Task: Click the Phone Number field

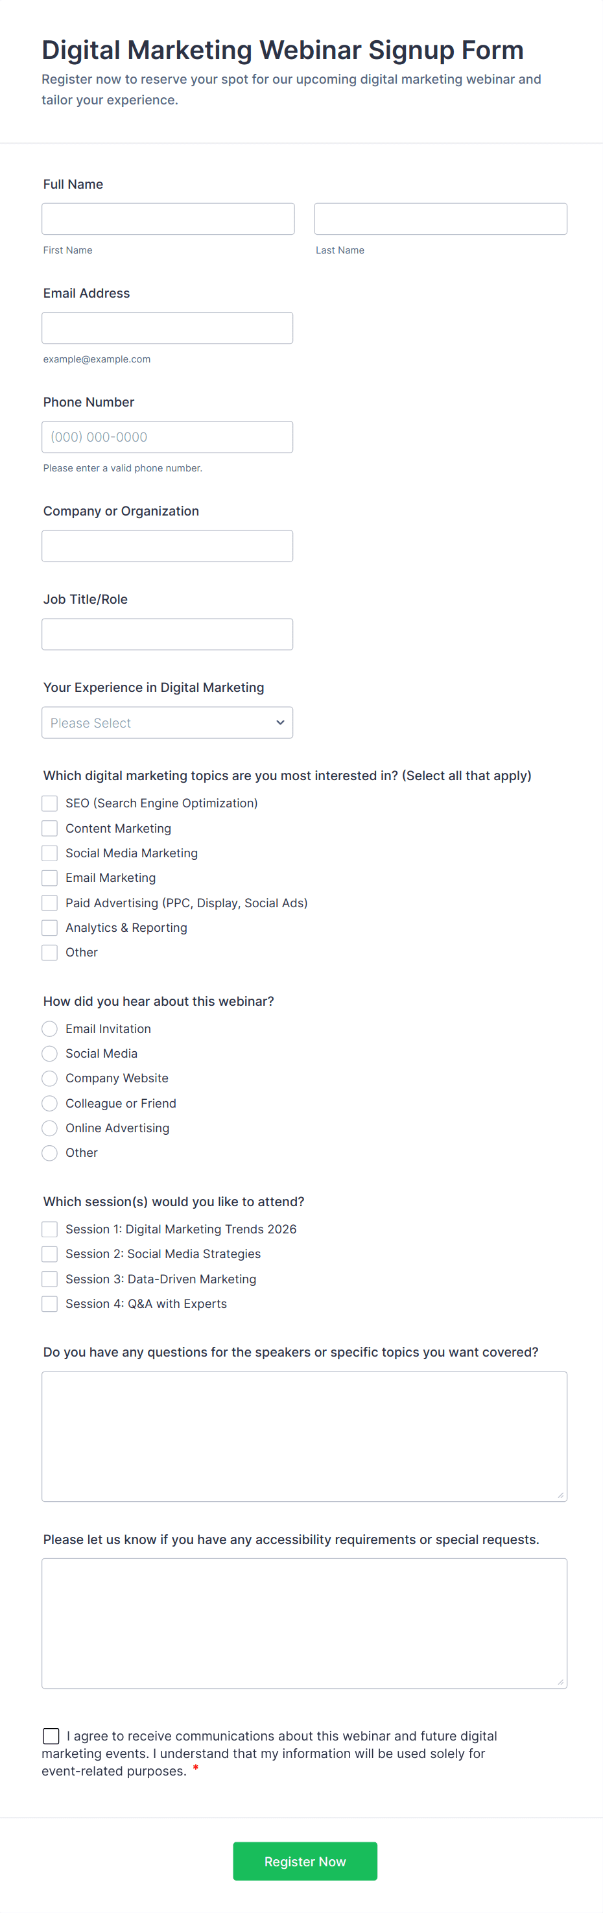Action: 167,436
